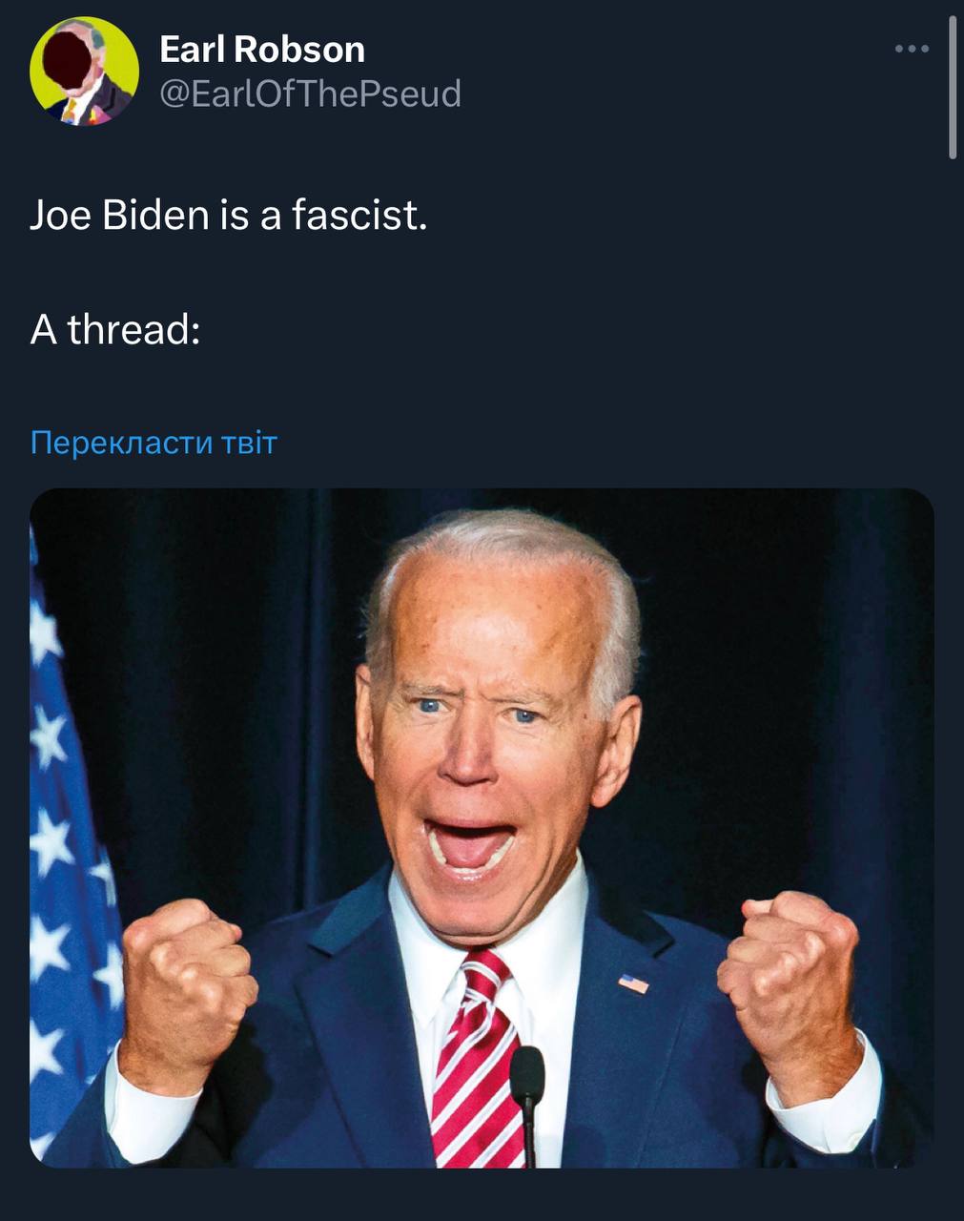964x1221 pixels.
Task: Click the 'A thread:' text line
Action: coord(115,330)
